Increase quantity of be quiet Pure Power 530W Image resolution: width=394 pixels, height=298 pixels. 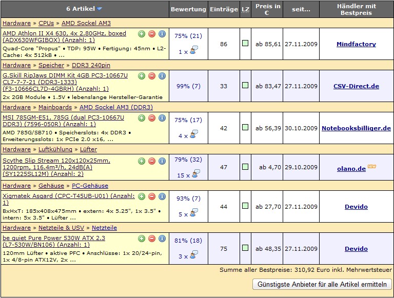click(x=142, y=239)
